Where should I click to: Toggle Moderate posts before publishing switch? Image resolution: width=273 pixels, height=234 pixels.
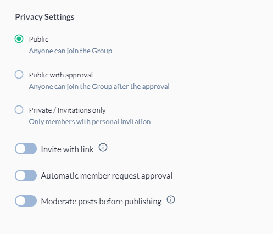(x=26, y=200)
